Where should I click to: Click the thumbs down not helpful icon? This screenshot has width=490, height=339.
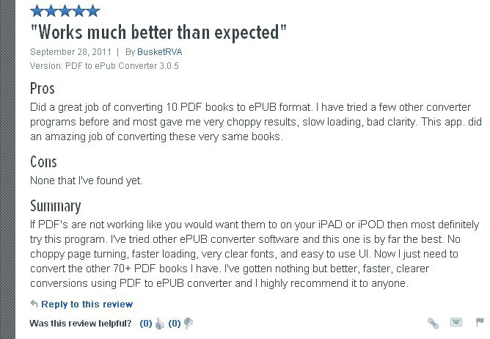189,324
